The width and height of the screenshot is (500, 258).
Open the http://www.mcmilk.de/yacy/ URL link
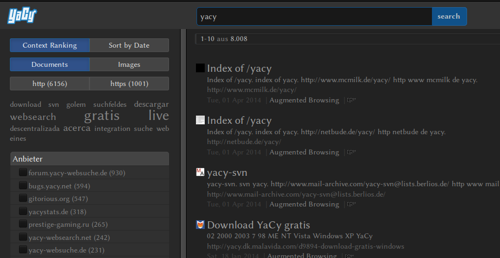[x=251, y=90]
